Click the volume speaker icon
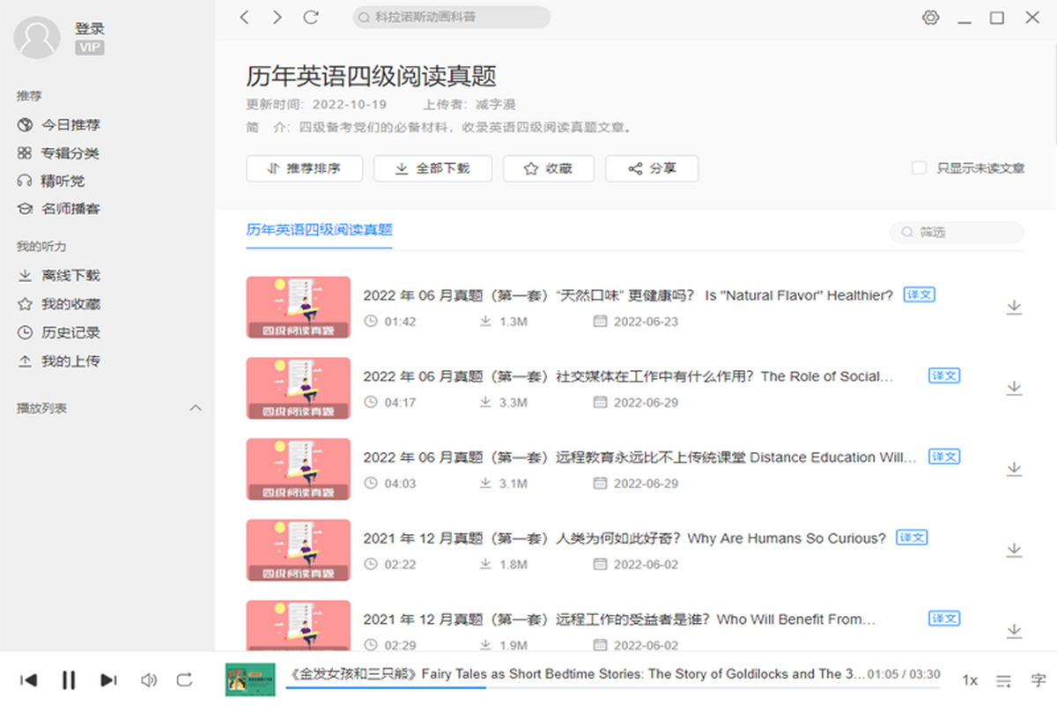 [149, 679]
